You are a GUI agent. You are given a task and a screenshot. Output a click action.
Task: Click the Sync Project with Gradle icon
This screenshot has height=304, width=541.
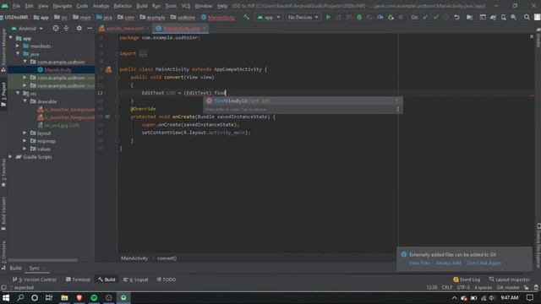tap(493, 17)
